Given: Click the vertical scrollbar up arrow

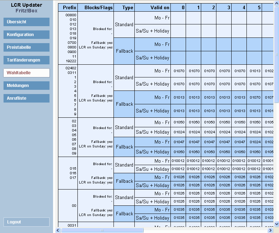Looking at the screenshot, I should coord(277,3).
